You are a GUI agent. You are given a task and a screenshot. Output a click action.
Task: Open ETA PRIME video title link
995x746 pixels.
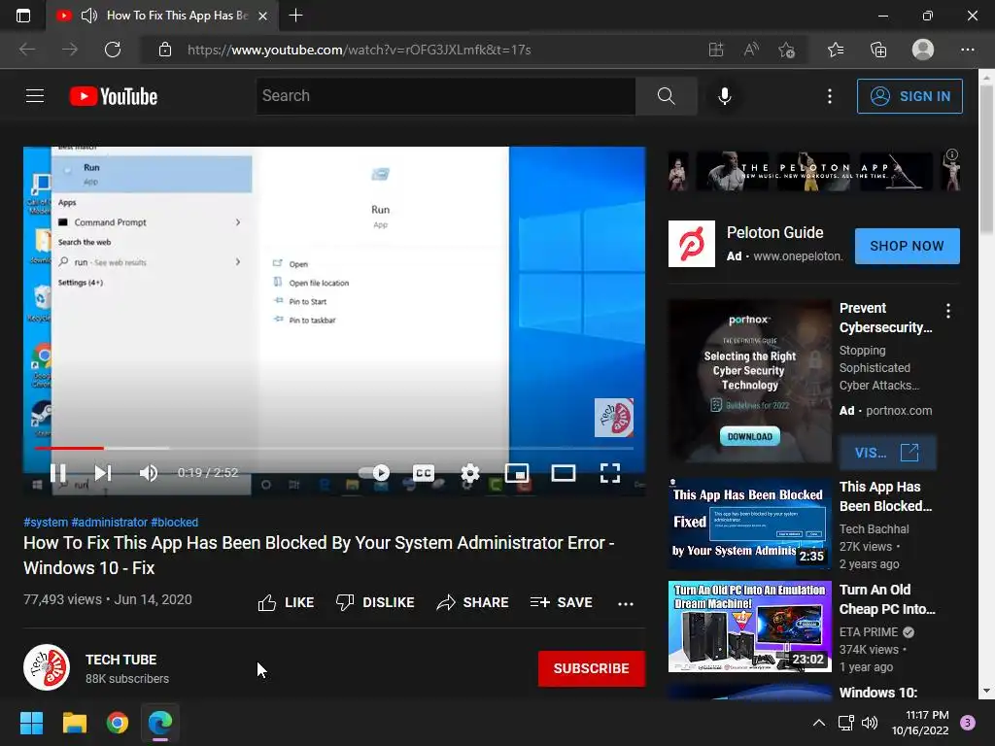pyautogui.click(x=887, y=599)
